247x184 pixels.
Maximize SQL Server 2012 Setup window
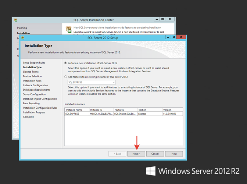[x=174, y=37]
